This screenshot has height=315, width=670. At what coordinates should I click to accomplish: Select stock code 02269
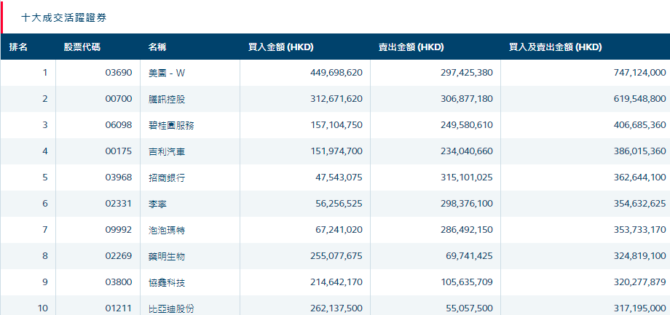point(119,256)
